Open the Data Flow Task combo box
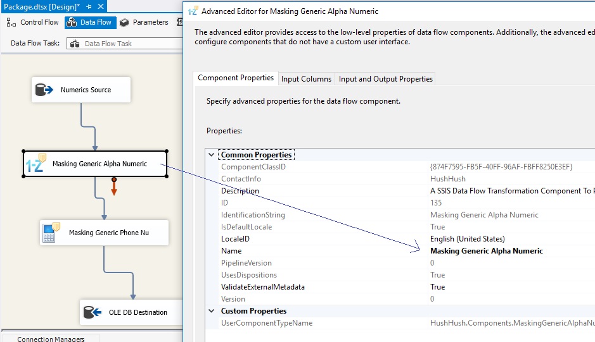Screen dimensions: 595x342 click(125, 44)
